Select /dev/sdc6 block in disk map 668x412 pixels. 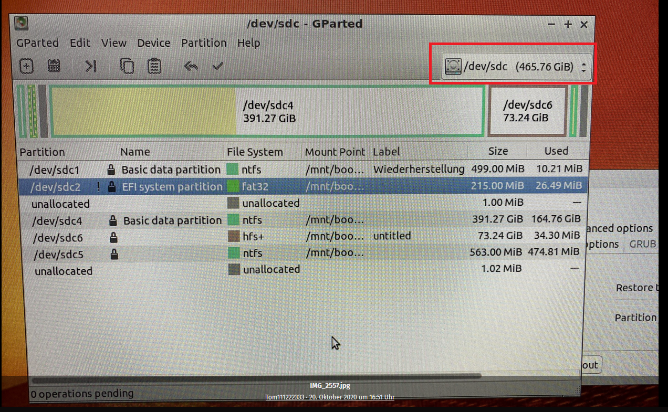click(x=528, y=112)
